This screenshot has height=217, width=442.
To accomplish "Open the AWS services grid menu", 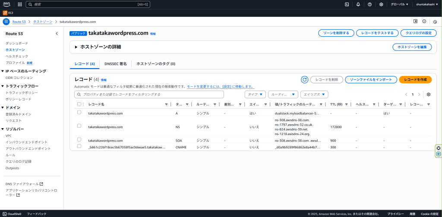I will point(20,4).
